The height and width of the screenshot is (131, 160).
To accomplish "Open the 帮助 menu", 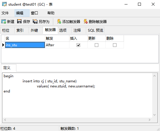I will coord(51,13).
